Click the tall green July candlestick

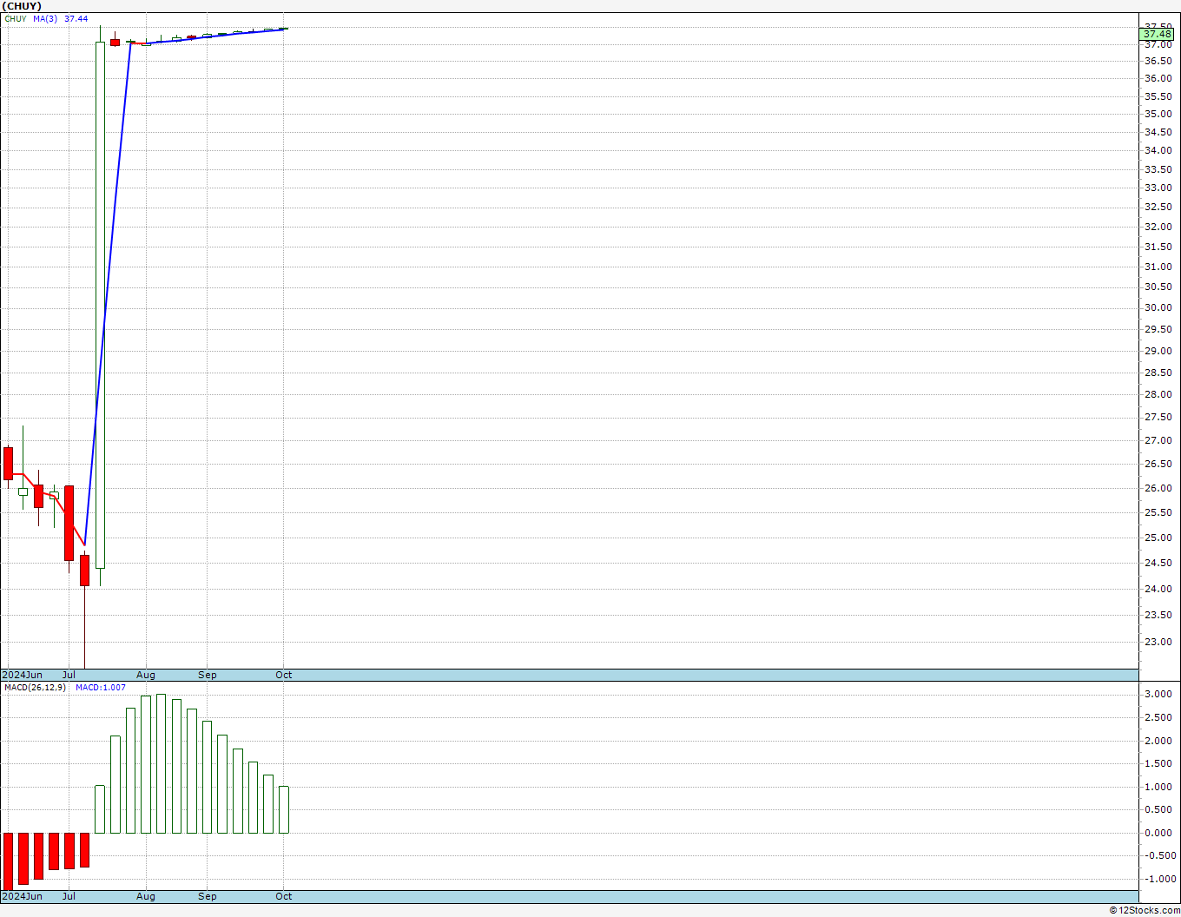[x=100, y=304]
